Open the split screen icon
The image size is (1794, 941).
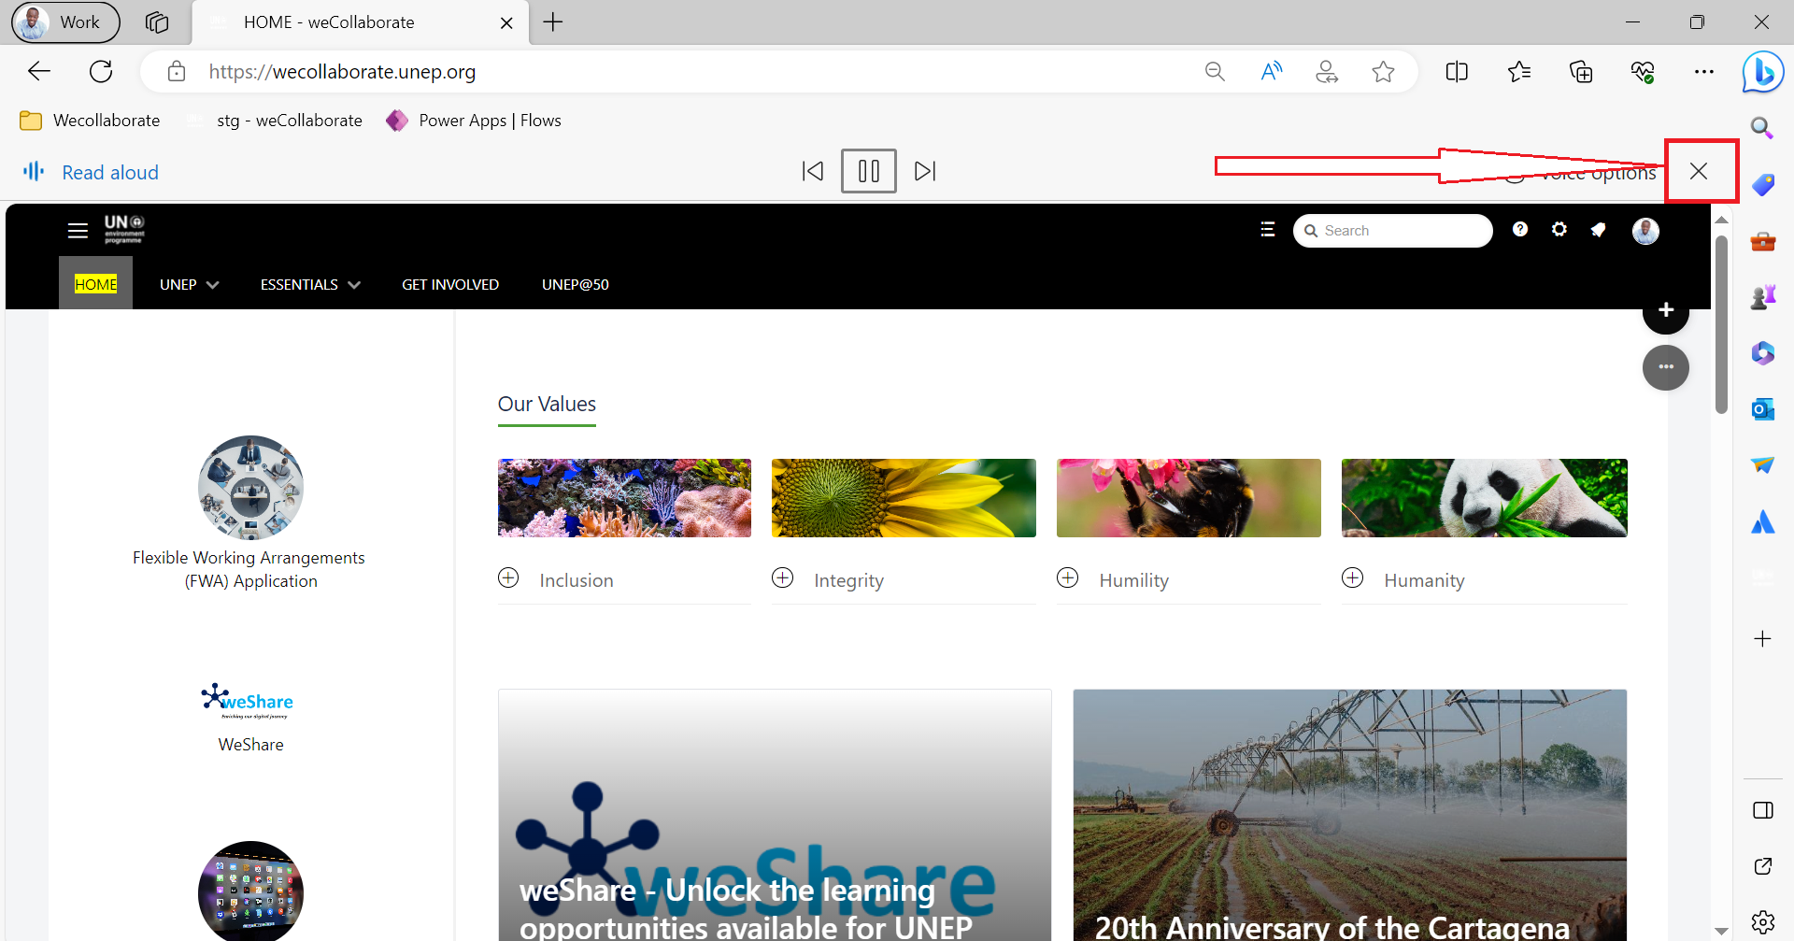click(1457, 72)
